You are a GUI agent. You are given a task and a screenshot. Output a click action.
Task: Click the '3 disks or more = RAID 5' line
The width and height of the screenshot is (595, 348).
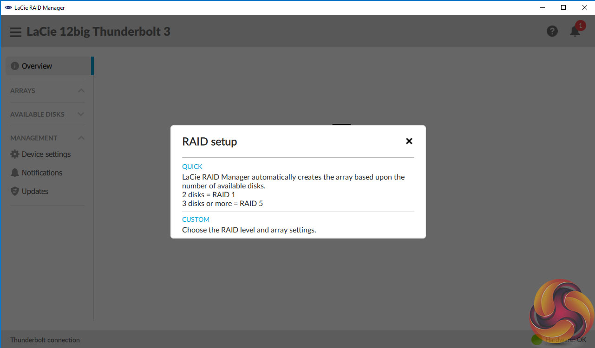(x=222, y=204)
